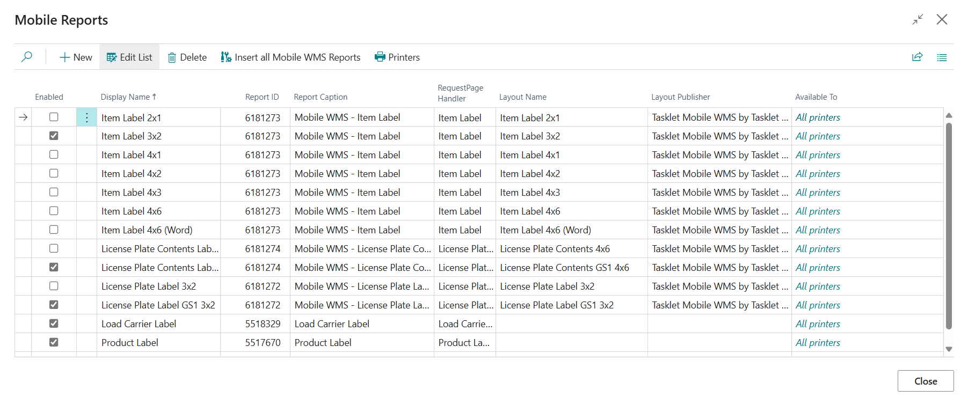
Task: Open the Layout Name column header
Action: [x=523, y=97]
